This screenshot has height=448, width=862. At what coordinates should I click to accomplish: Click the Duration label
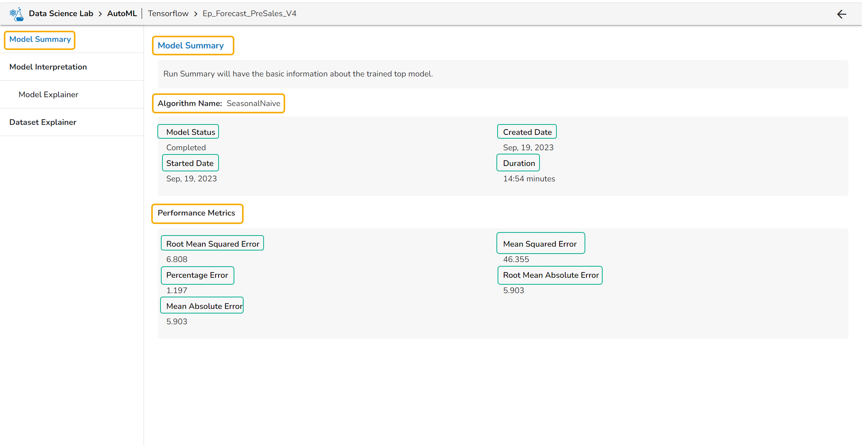coord(518,163)
